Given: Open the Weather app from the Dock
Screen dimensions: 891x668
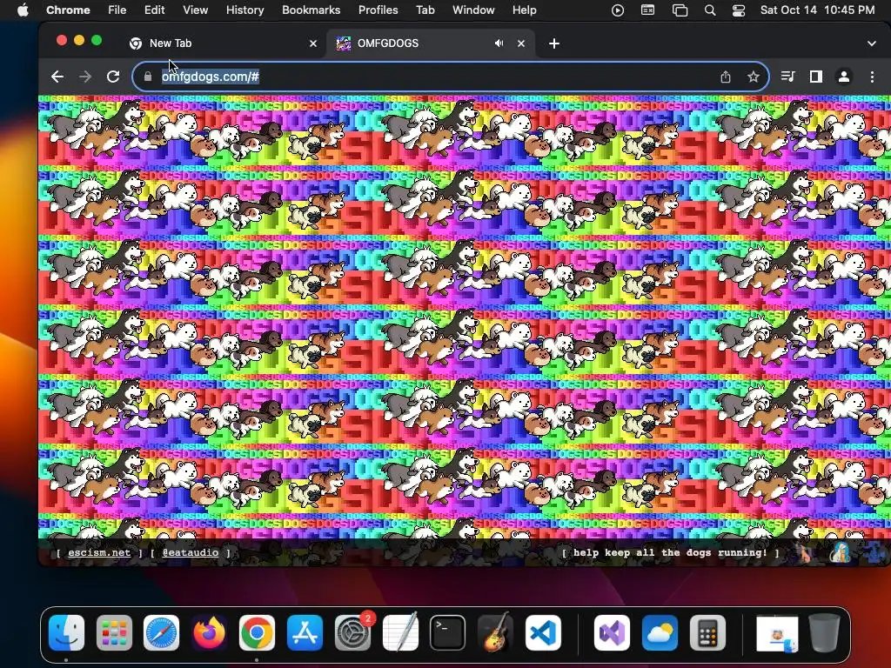Looking at the screenshot, I should point(660,633).
